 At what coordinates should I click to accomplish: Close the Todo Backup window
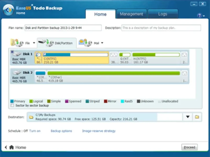[203, 4]
